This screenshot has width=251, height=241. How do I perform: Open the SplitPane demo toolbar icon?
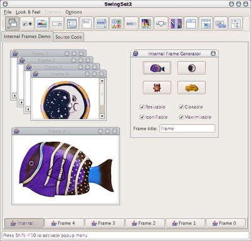(x=176, y=24)
